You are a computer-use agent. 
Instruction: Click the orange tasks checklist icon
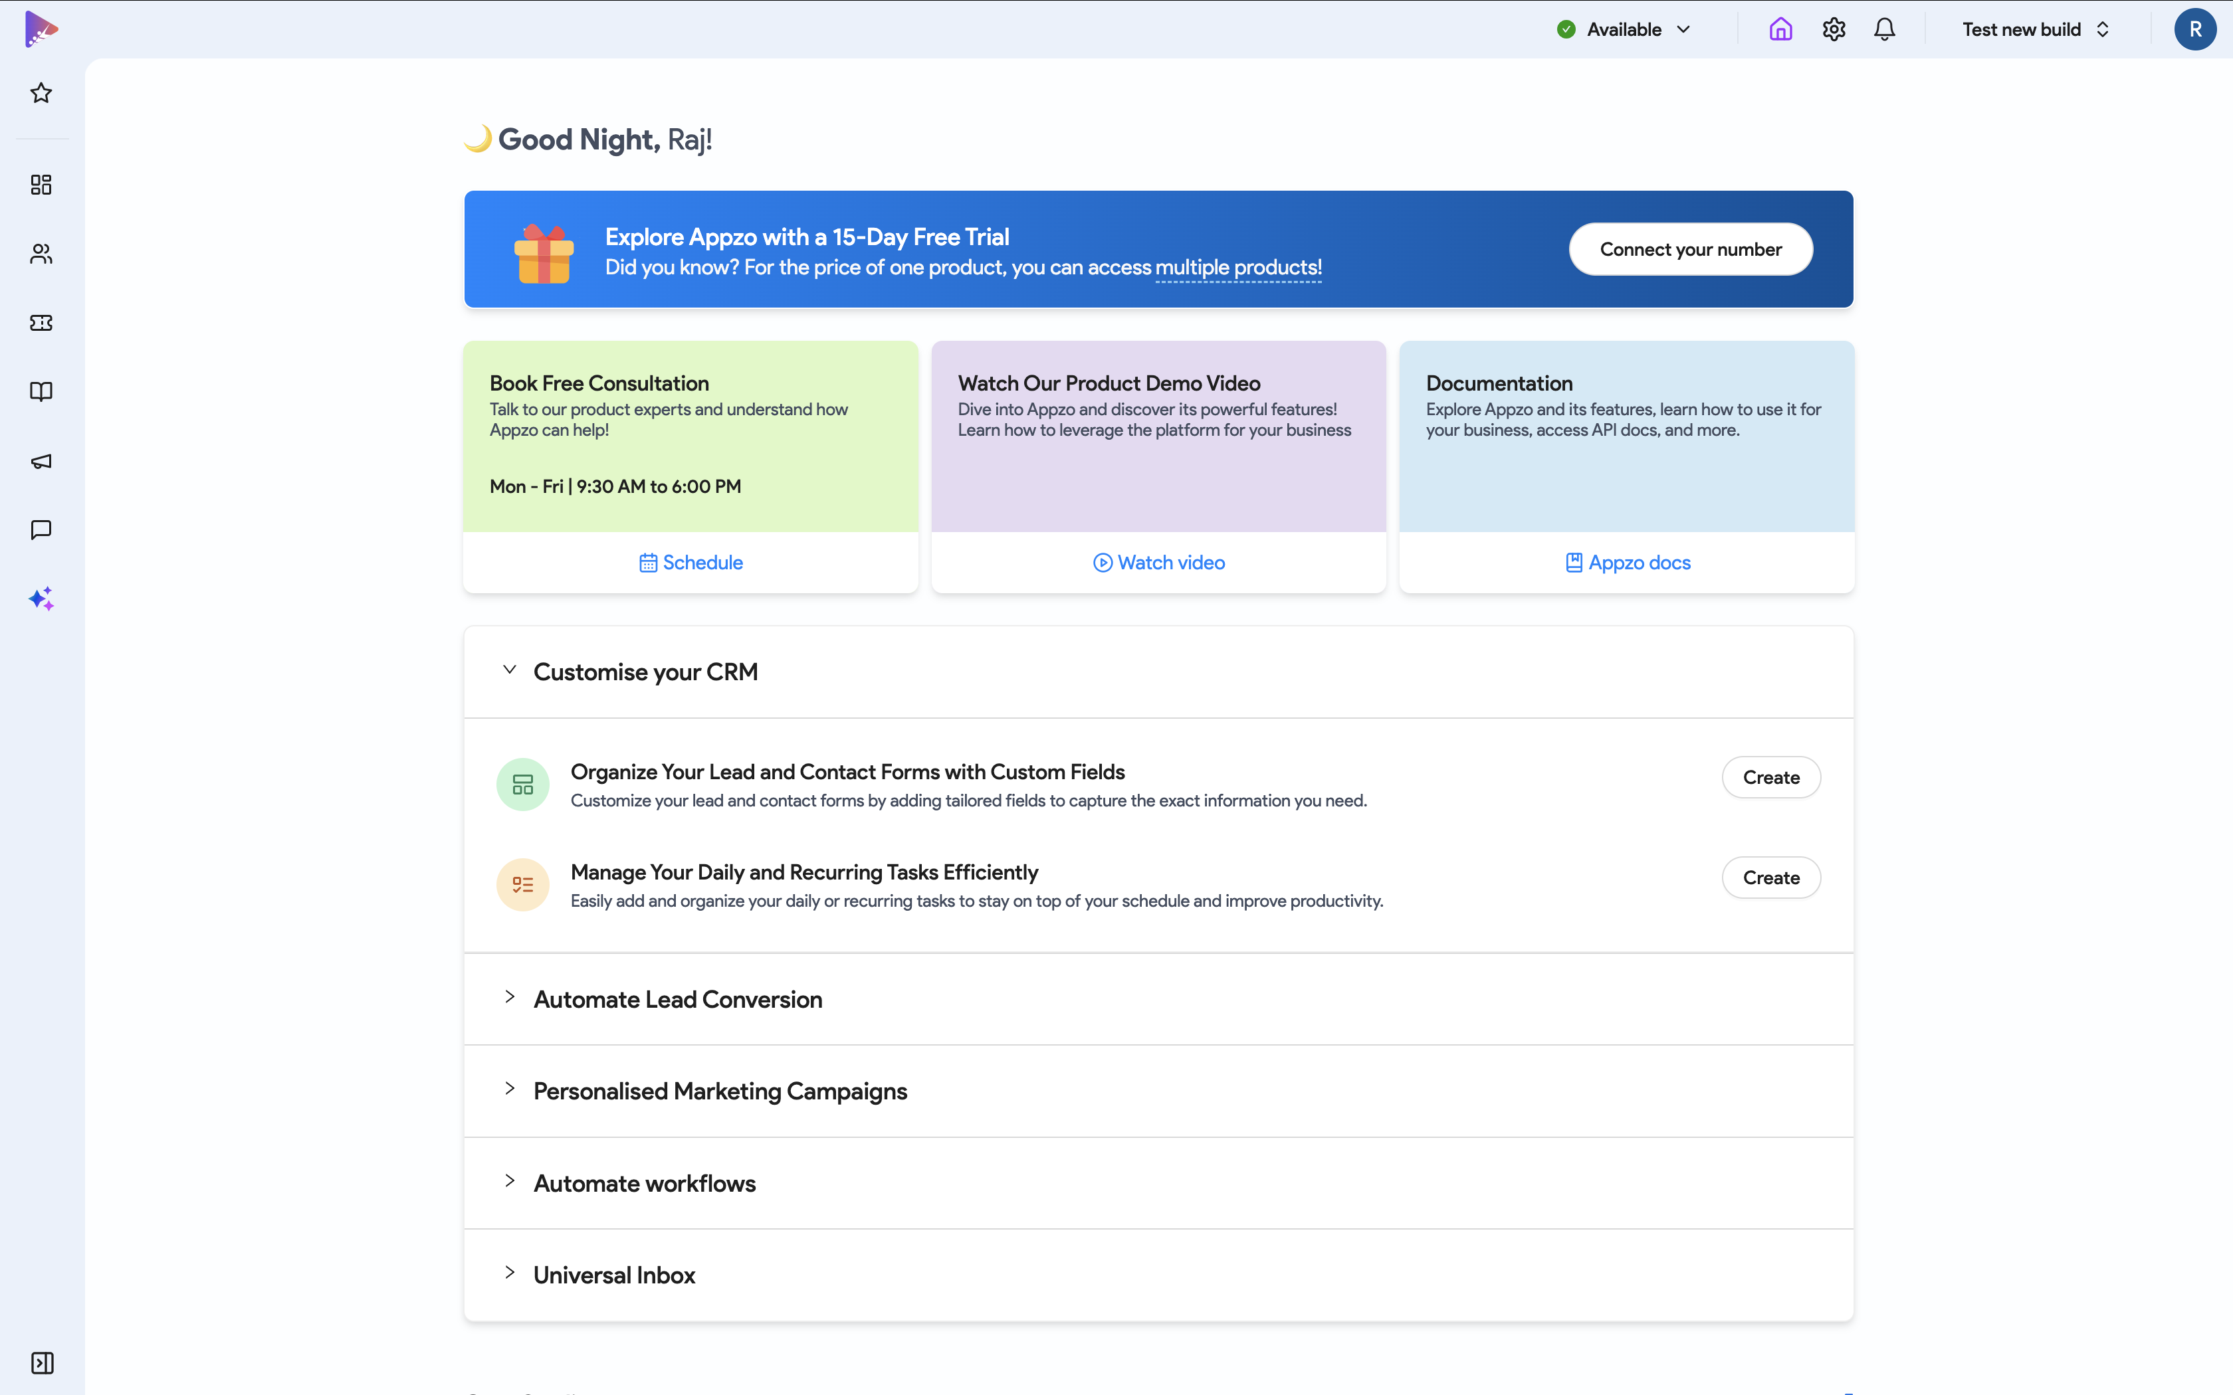point(523,885)
